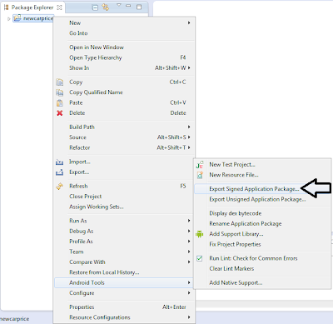Image resolution: width=333 pixels, height=324 pixels.
Task: Open the Android Tools submenu
Action: click(x=124, y=282)
